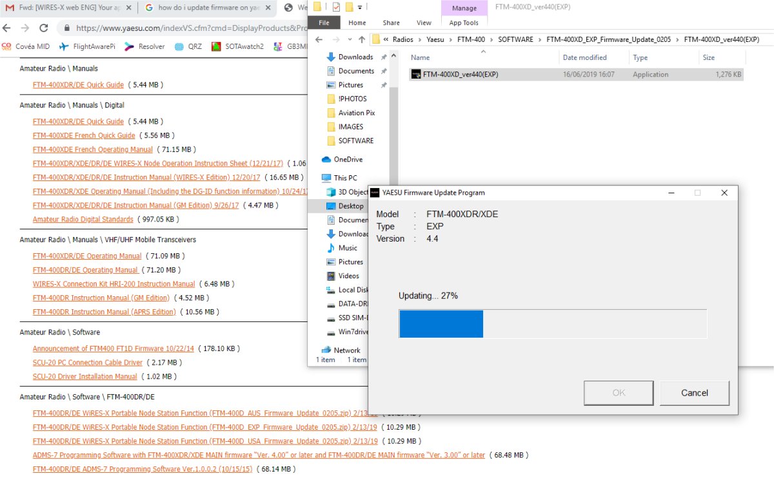Open Announcement of FTM400 FT1D Firmware link

tap(114, 349)
